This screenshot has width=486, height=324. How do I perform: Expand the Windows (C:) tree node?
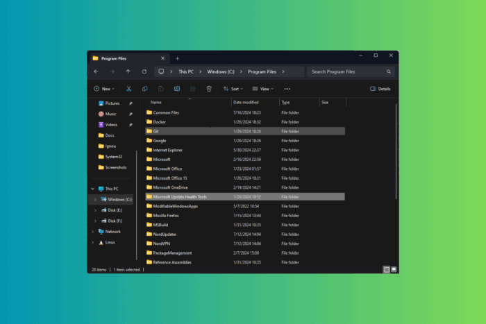click(96, 200)
